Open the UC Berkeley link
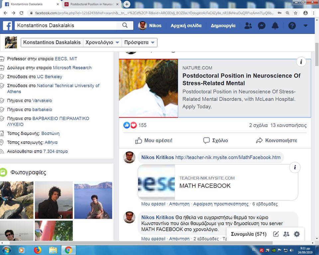Screen dimensions: 319x255 pyautogui.click(x=50, y=77)
